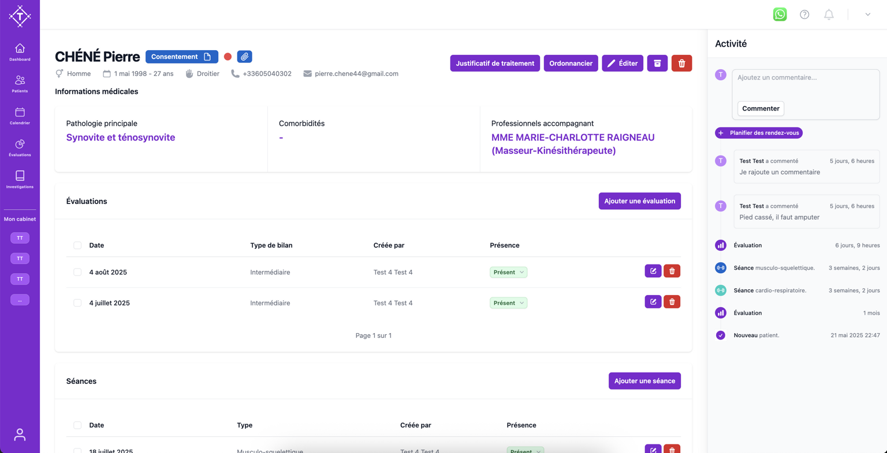The image size is (887, 453).
Task: Check the 4 juillet 2025 evaluation row
Action: click(x=77, y=303)
